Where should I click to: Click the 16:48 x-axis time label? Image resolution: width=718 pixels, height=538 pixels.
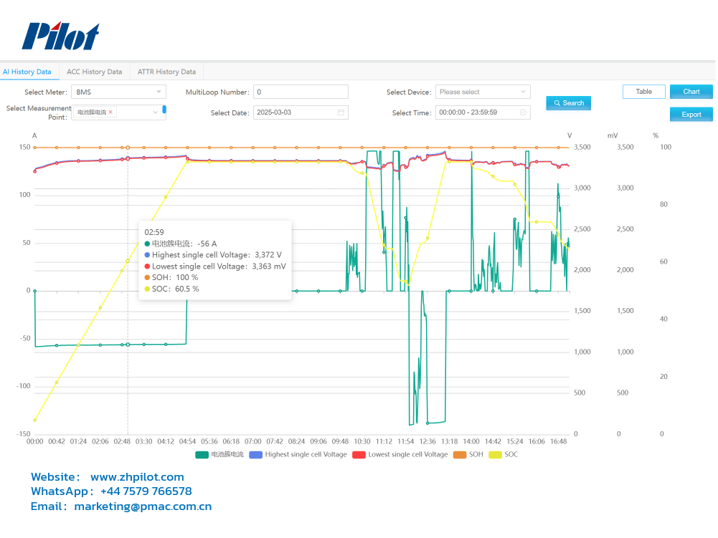click(x=558, y=441)
